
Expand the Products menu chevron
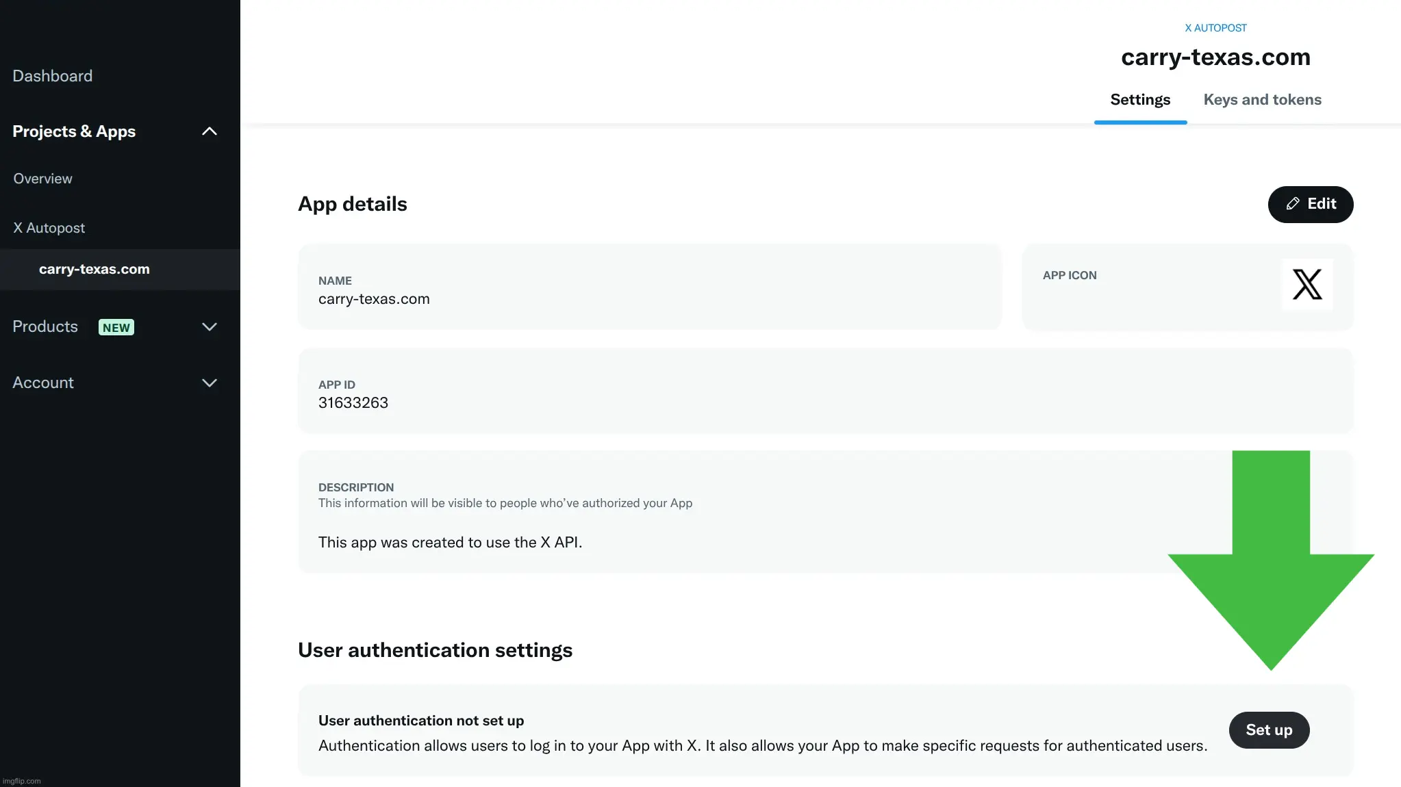click(x=210, y=327)
